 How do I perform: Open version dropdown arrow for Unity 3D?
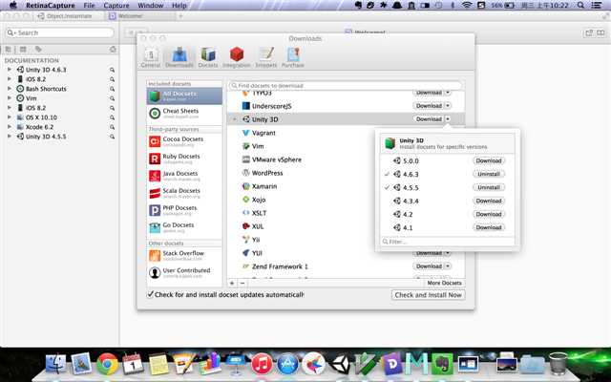[x=448, y=119]
